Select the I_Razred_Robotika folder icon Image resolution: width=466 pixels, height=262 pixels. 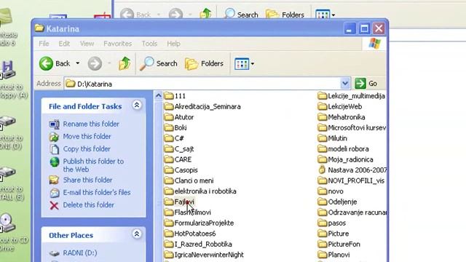click(x=169, y=245)
